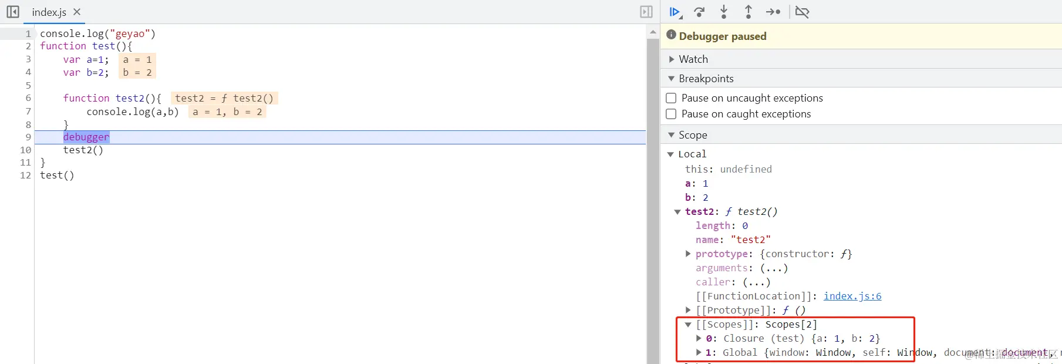The height and width of the screenshot is (364, 1062).
Task: Select the 'a: 1' local variable
Action: click(x=697, y=184)
